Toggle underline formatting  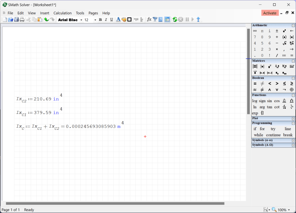point(111,20)
